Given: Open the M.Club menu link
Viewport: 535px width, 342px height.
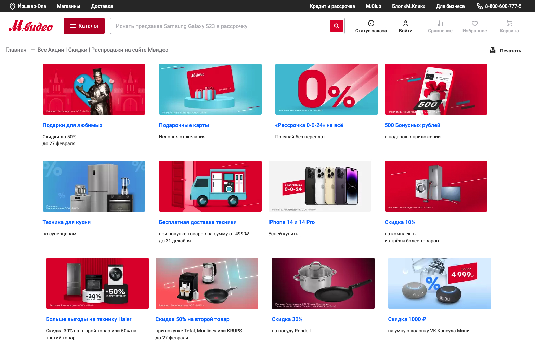Looking at the screenshot, I should point(374,6).
